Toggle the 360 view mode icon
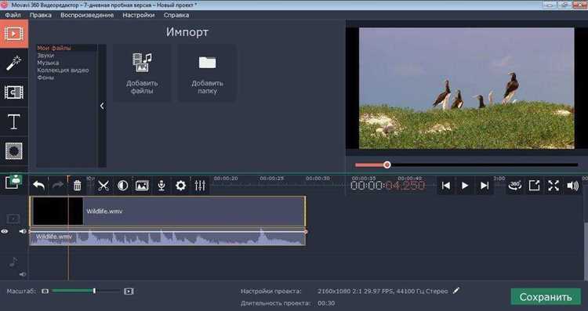Viewport: 588px width, 311px height. point(515,186)
